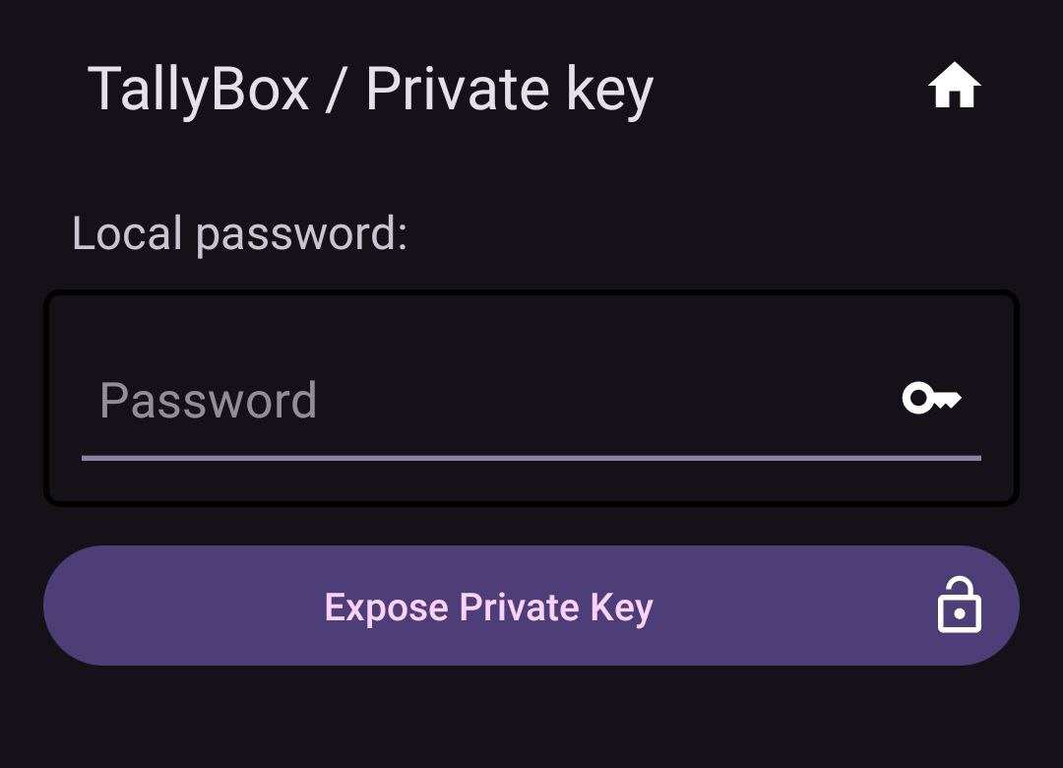Click the Local password label

[x=240, y=234]
